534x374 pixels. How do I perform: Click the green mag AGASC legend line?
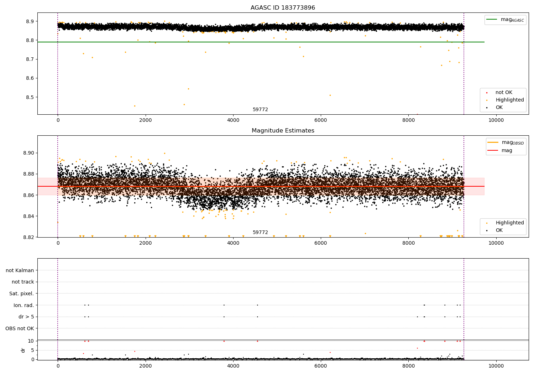[492, 20]
